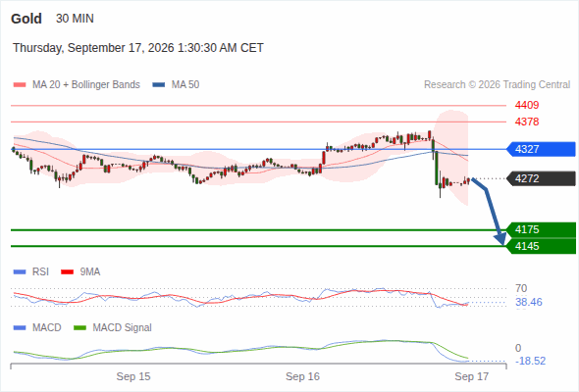Click the 4378 resistance level label
The height and width of the screenshot is (392, 579).
tap(527, 122)
